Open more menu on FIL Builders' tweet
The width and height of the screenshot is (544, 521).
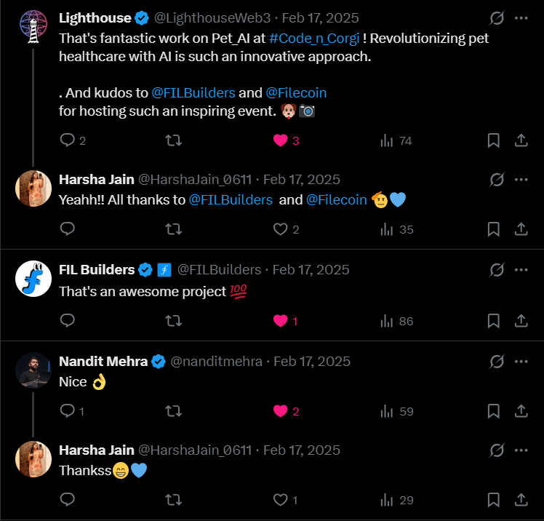pyautogui.click(x=521, y=269)
